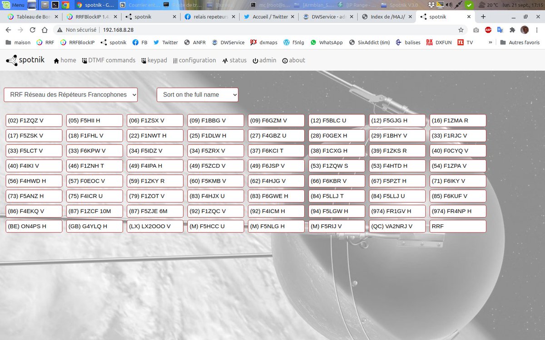Select node (84) F5LLJ T

(337, 196)
